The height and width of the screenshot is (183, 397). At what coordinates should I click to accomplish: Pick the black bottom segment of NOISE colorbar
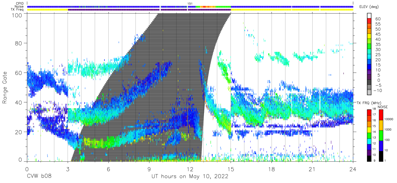coord(381,156)
